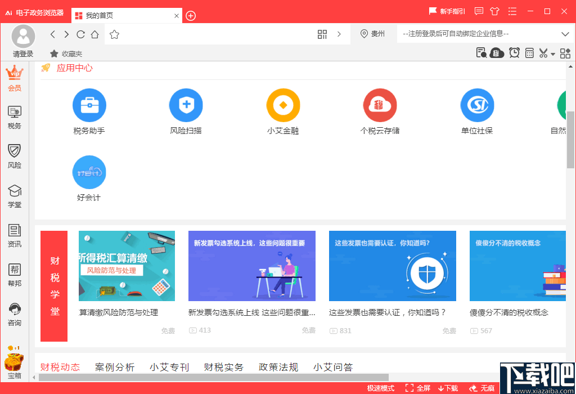Expand the enterprise info binding dropdown
The image size is (576, 394).
click(566, 34)
